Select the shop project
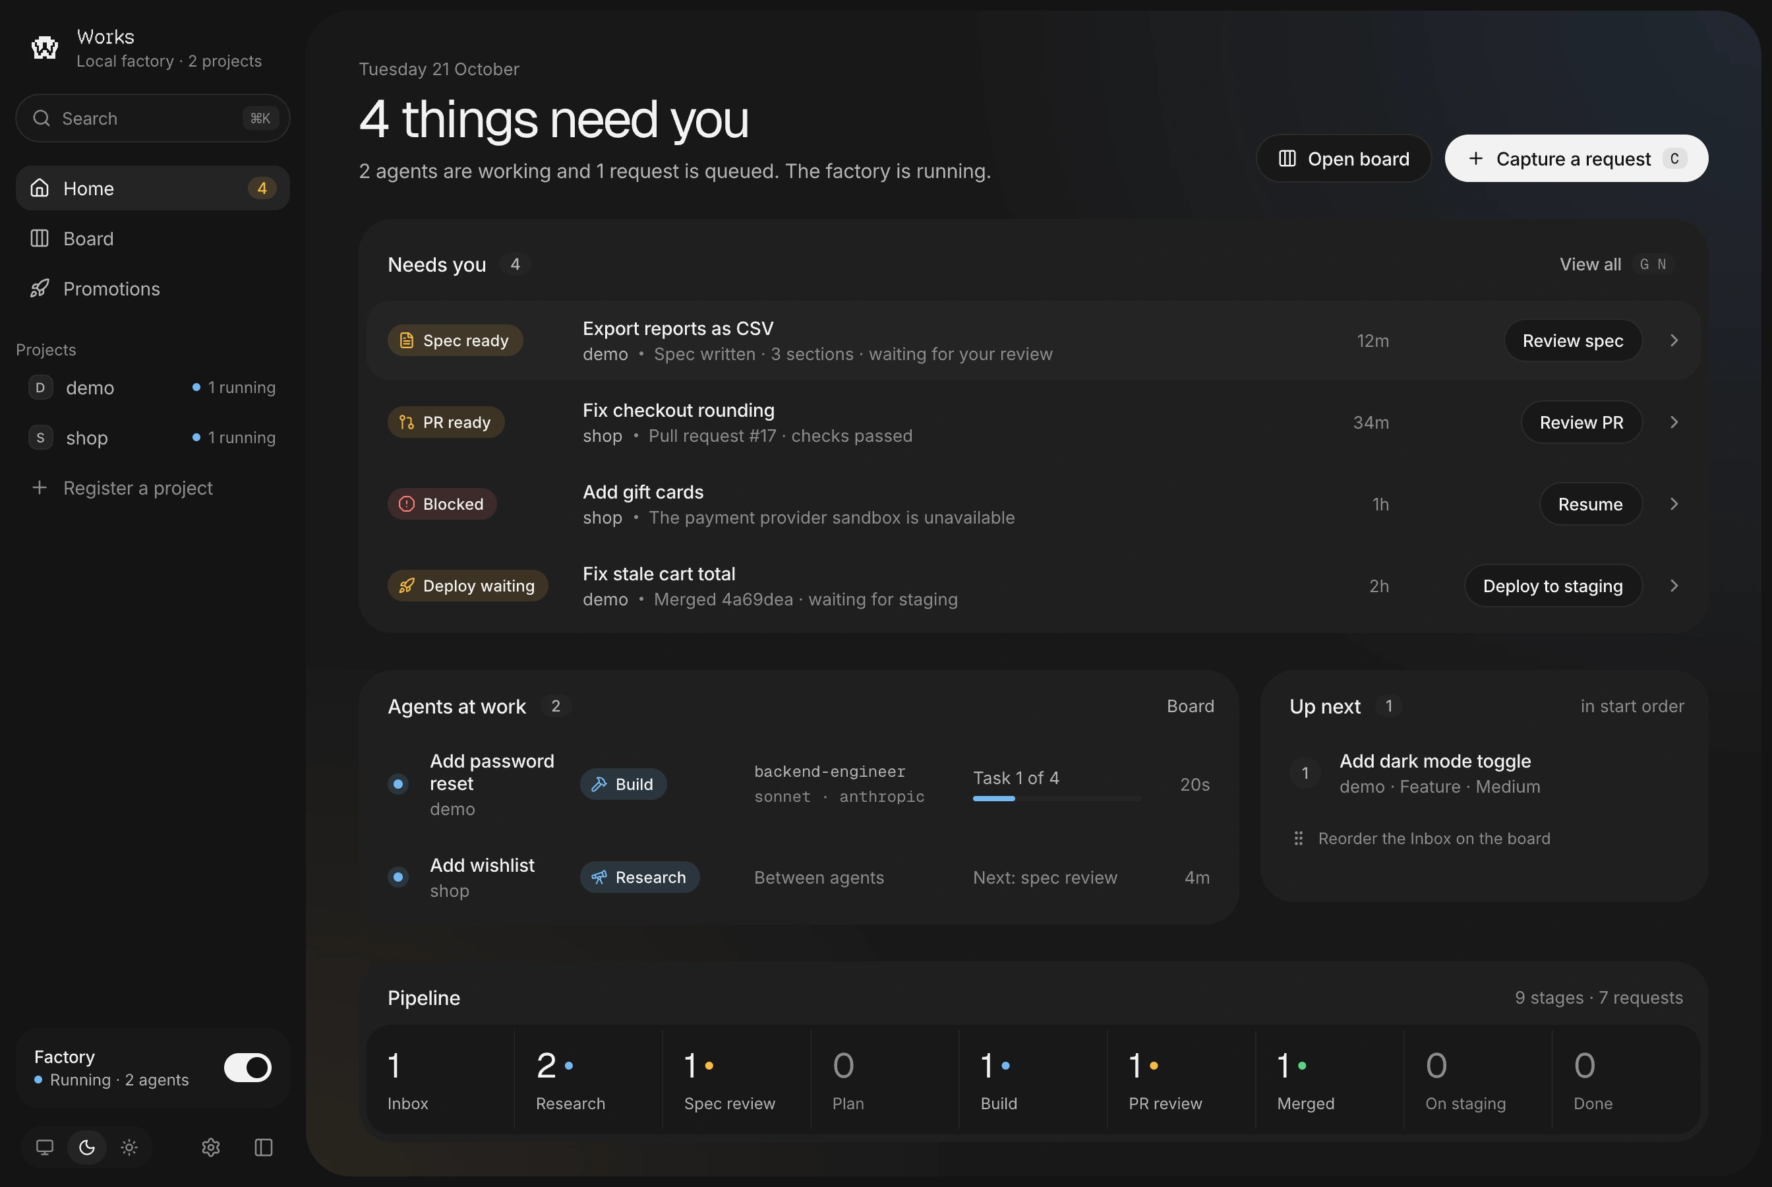 click(153, 438)
